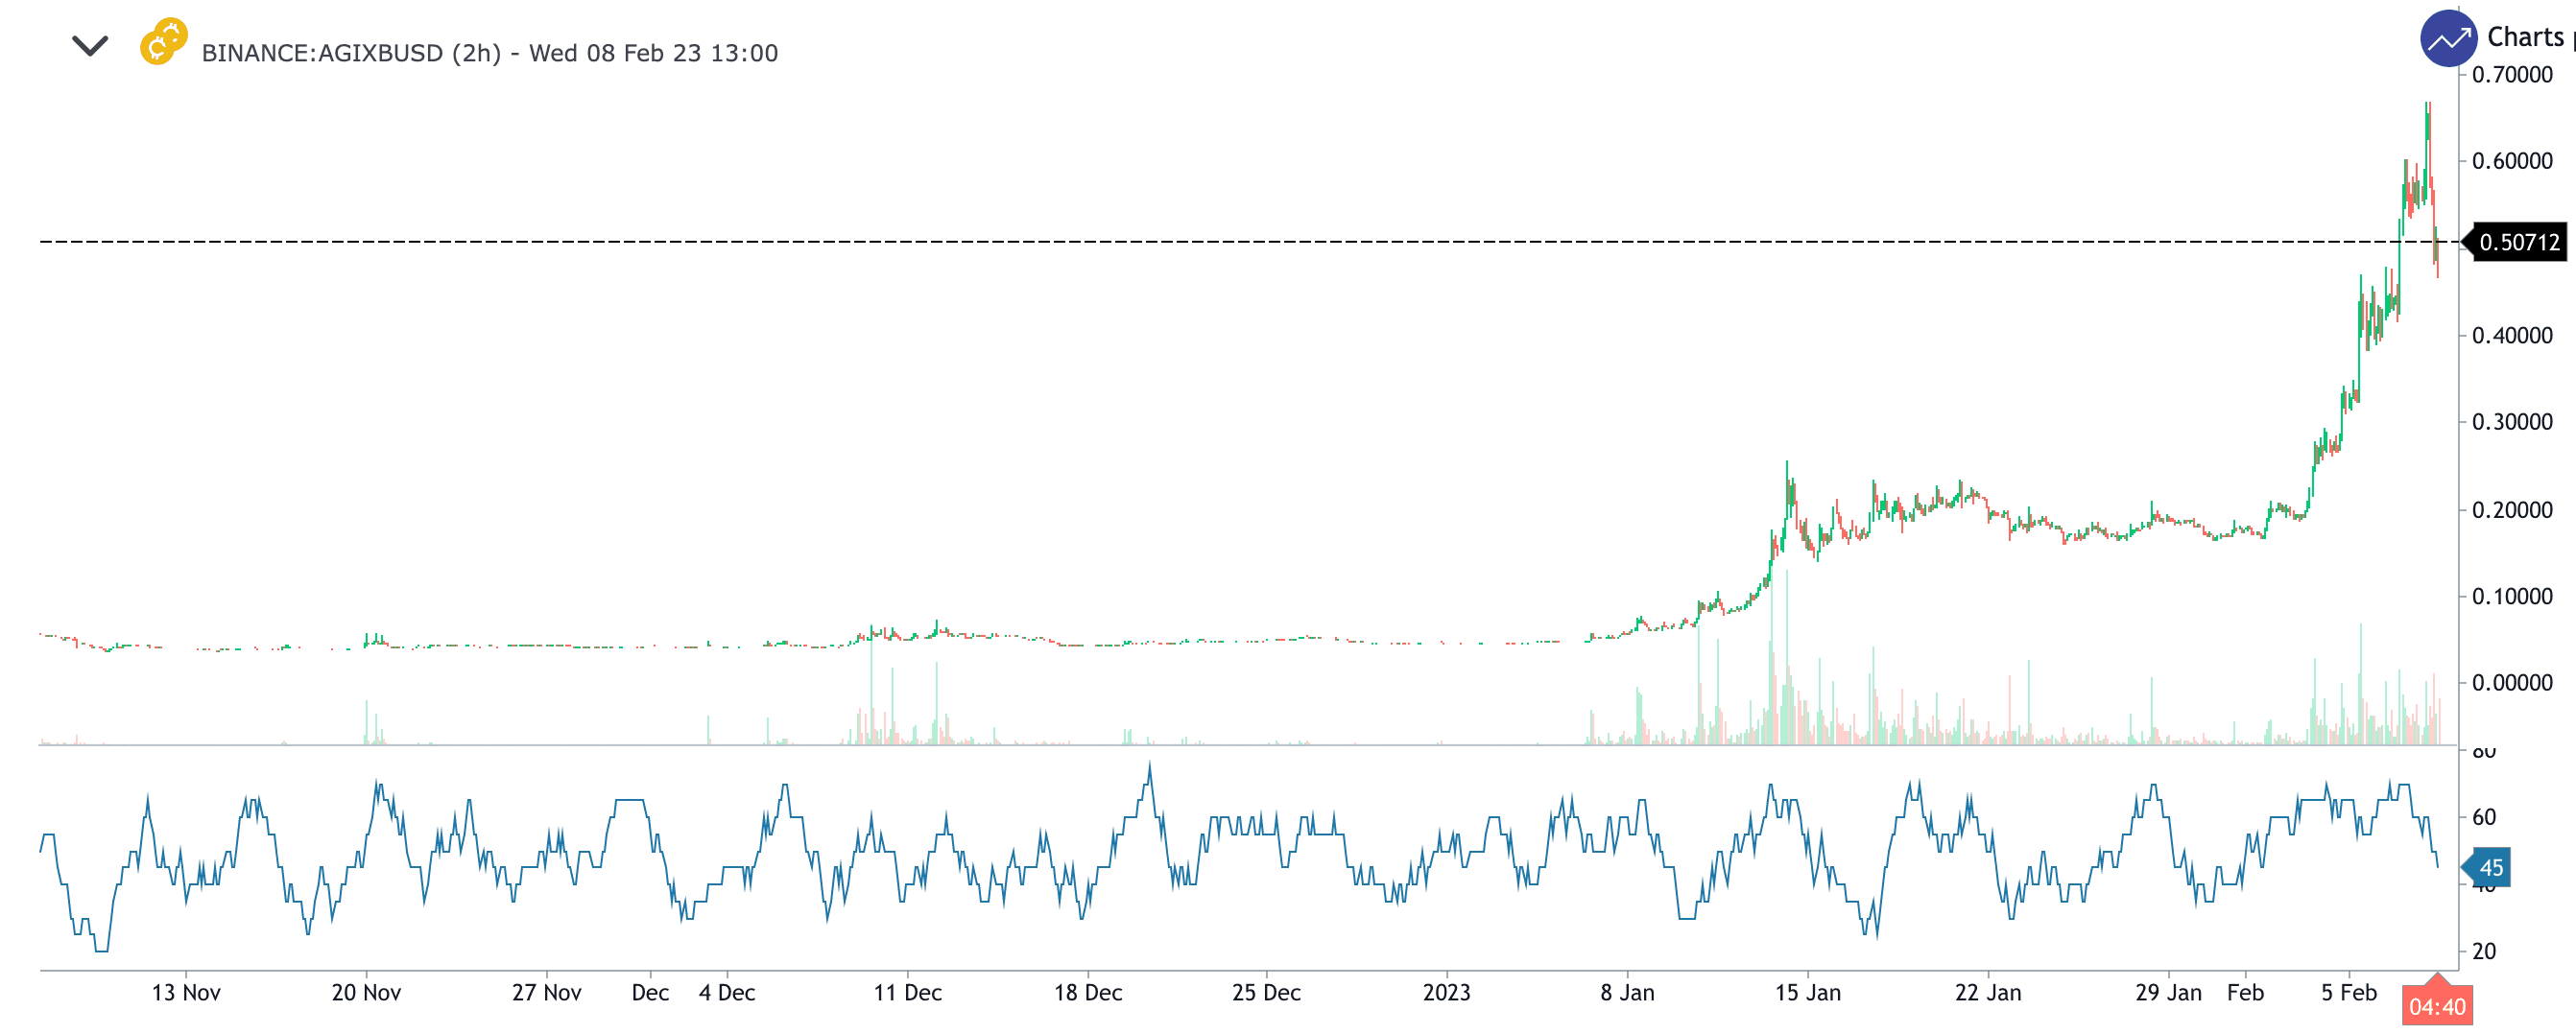Click the 0.70000 price axis label

click(2511, 75)
